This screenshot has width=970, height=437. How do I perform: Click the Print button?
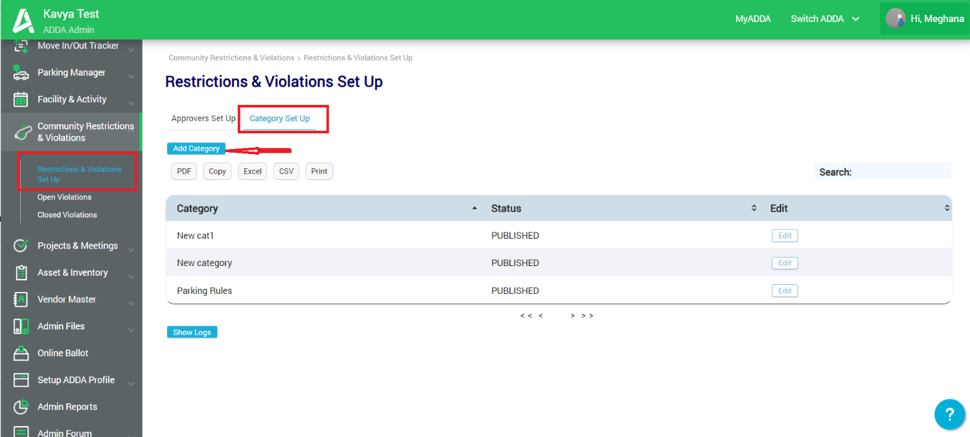point(319,172)
